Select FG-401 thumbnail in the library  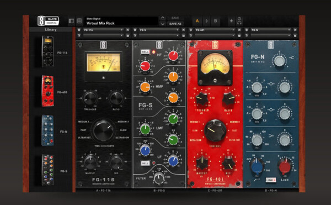point(47,91)
